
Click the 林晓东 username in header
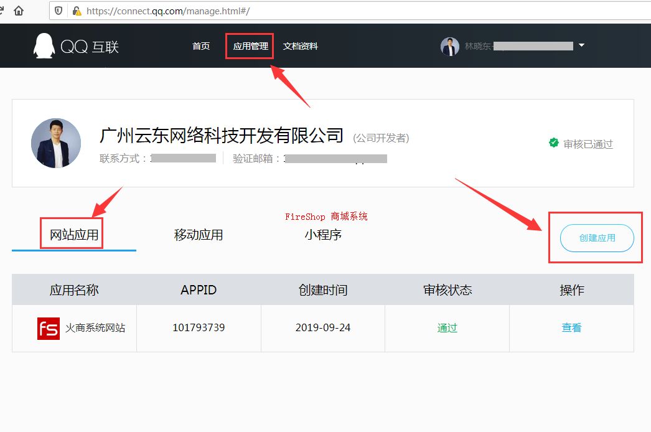(x=478, y=46)
